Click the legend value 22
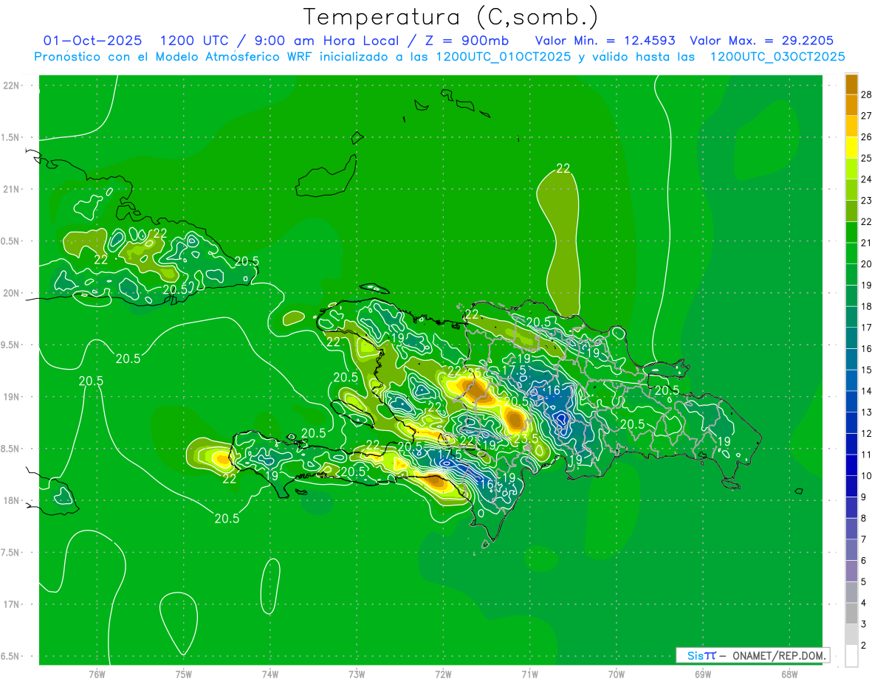Screen dimensions: 886x684 click(x=868, y=221)
